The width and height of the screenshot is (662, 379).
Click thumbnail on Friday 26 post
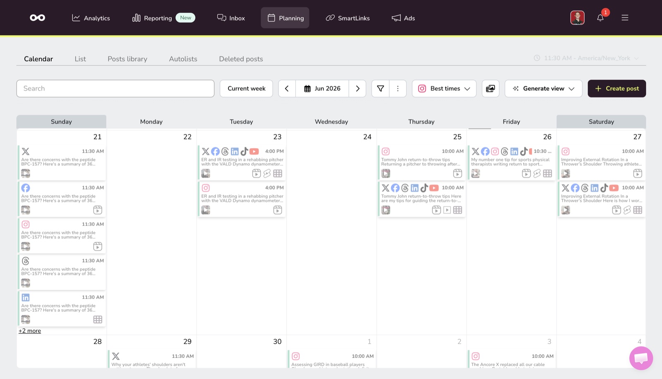476,174
